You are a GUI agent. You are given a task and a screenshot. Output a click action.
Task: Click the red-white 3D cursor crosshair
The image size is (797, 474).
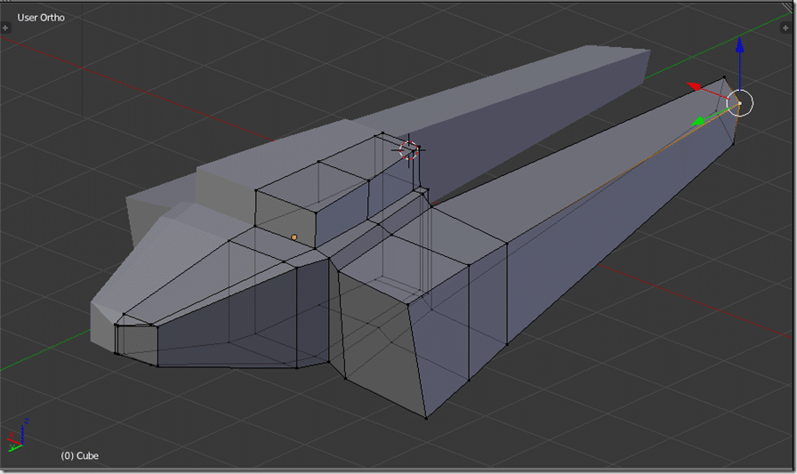point(408,150)
